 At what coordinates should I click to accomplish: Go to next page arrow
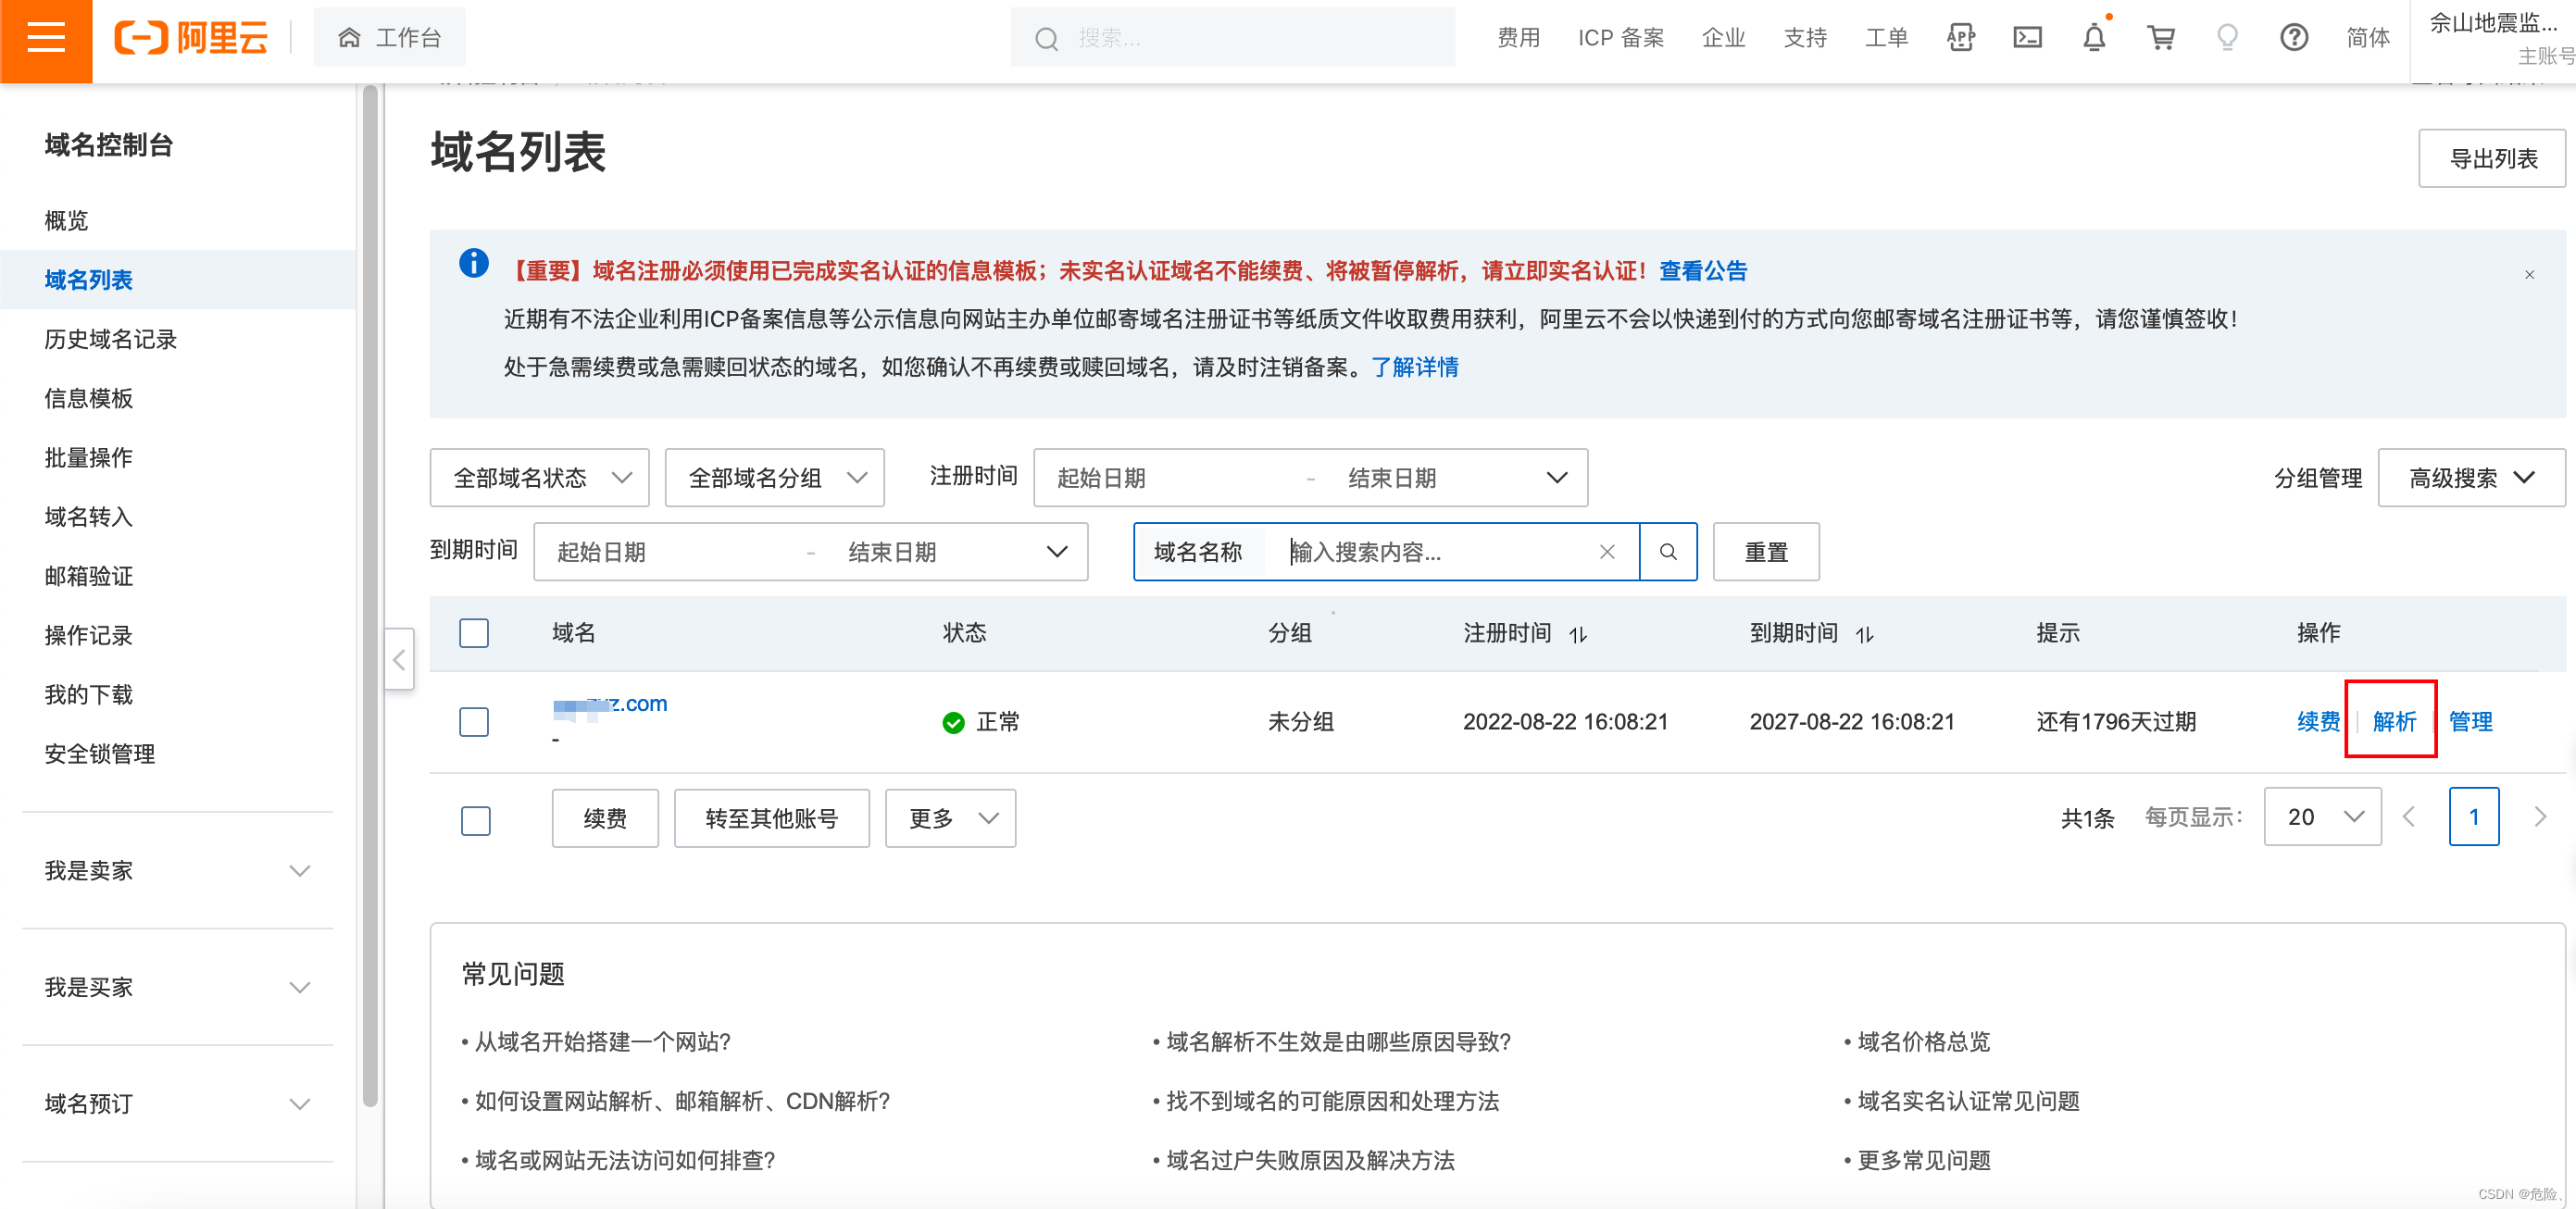point(2540,817)
